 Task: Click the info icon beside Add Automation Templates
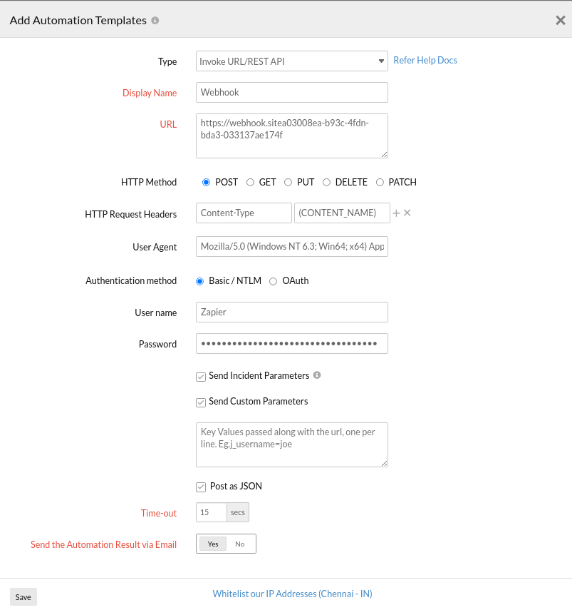155,21
